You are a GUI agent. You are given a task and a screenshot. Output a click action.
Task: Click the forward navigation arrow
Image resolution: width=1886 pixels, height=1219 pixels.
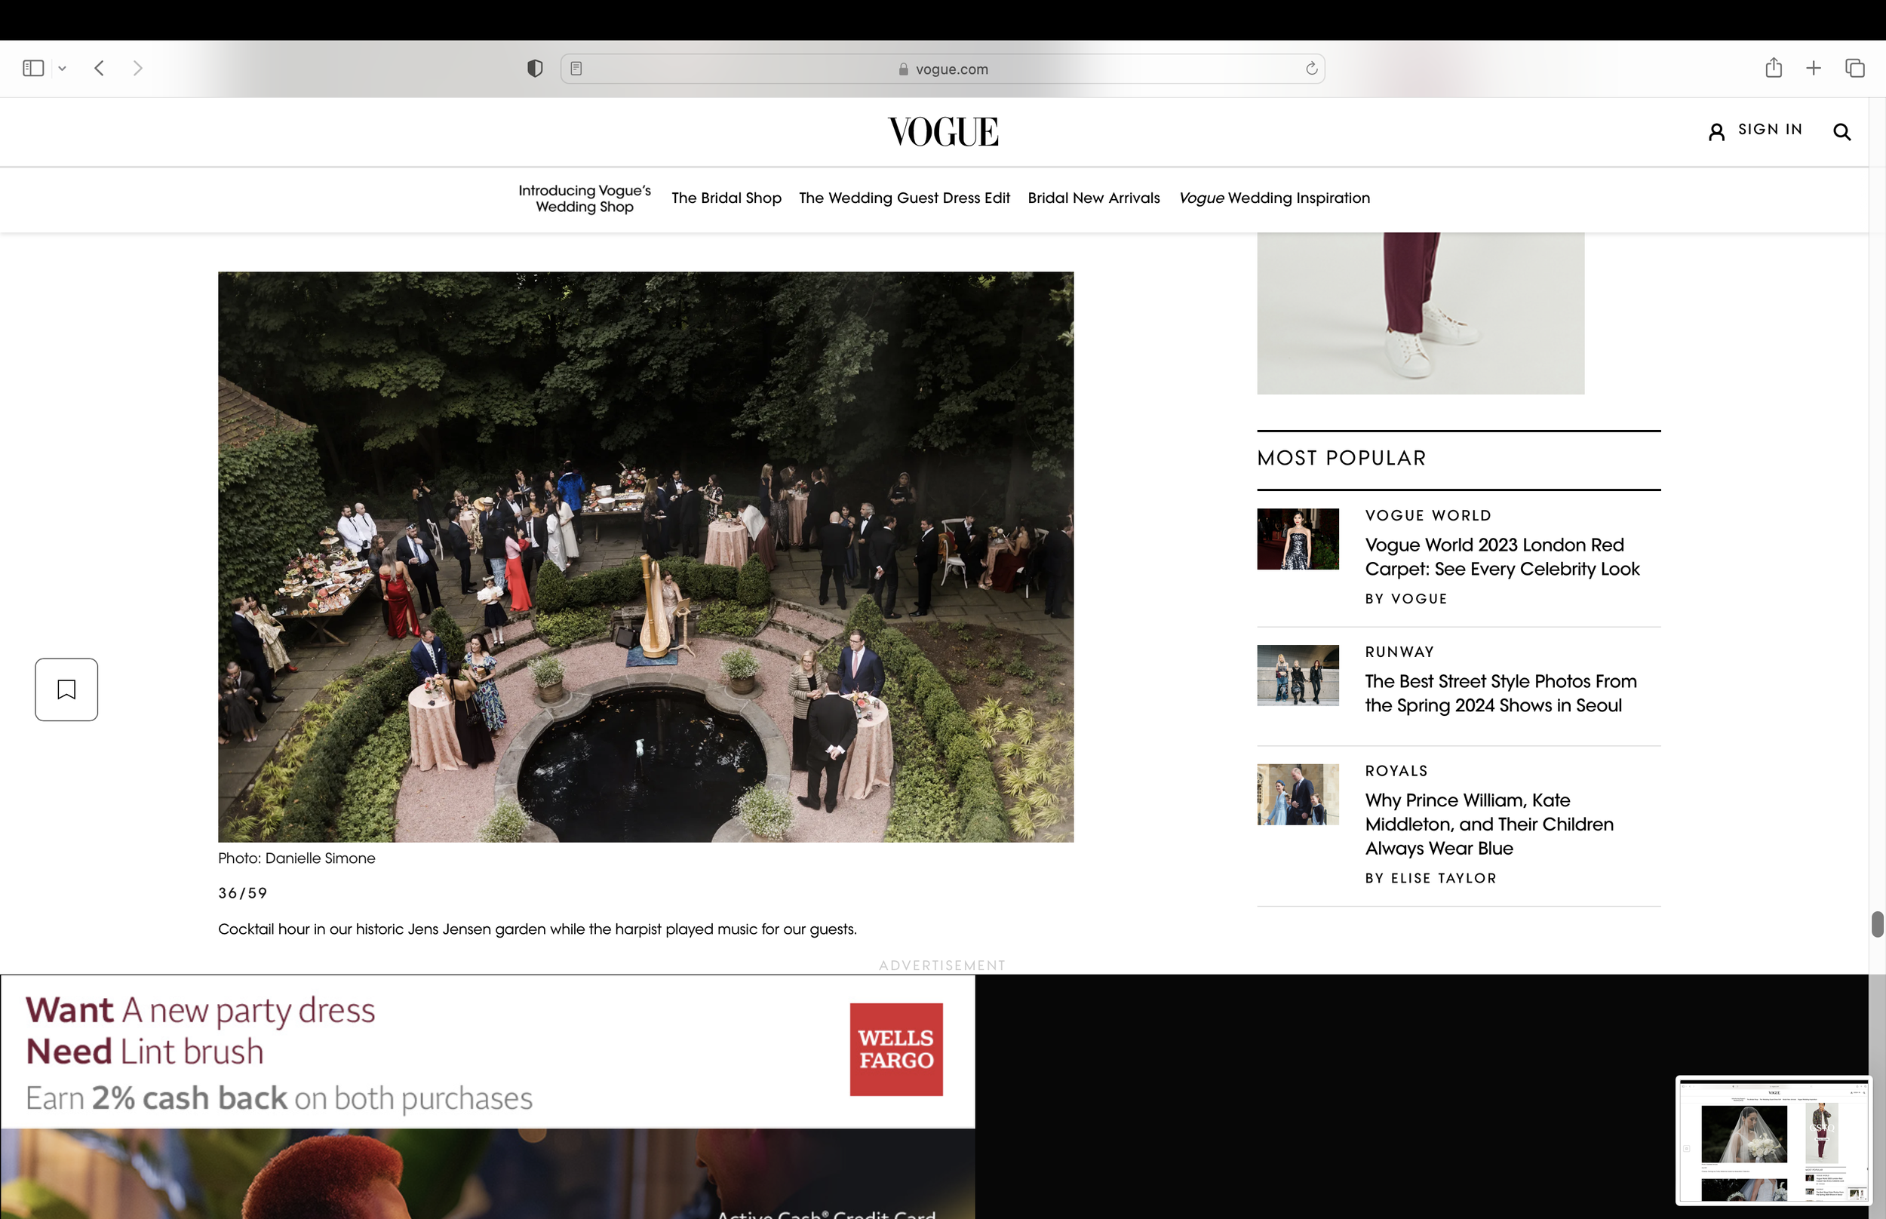(x=139, y=68)
